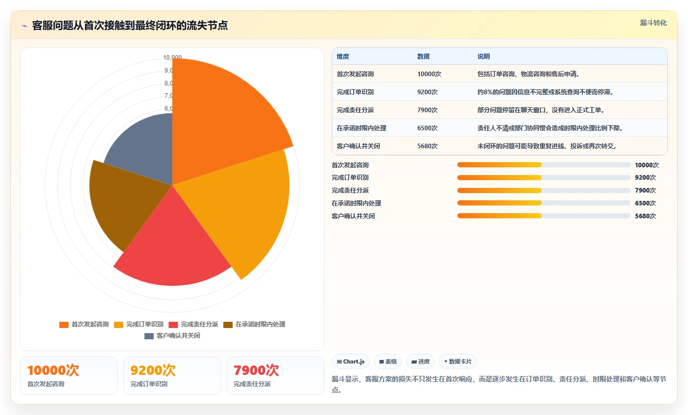
Task: Click the 首次发起咨询 progress bar
Action: pyautogui.click(x=544, y=165)
